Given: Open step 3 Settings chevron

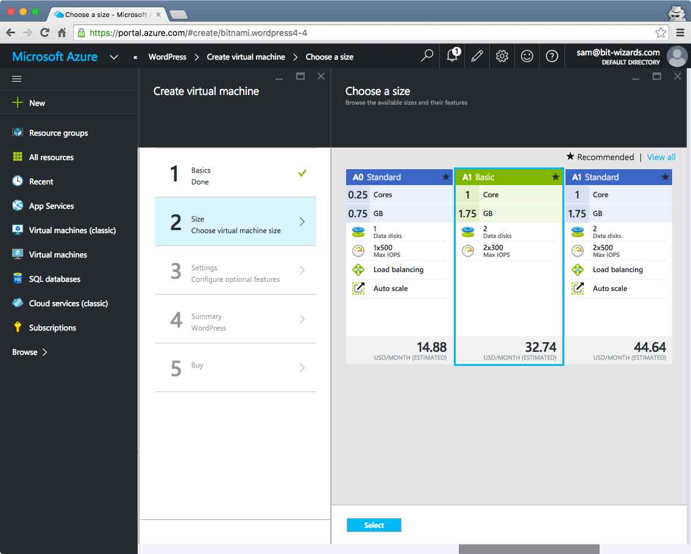Looking at the screenshot, I should click(302, 270).
